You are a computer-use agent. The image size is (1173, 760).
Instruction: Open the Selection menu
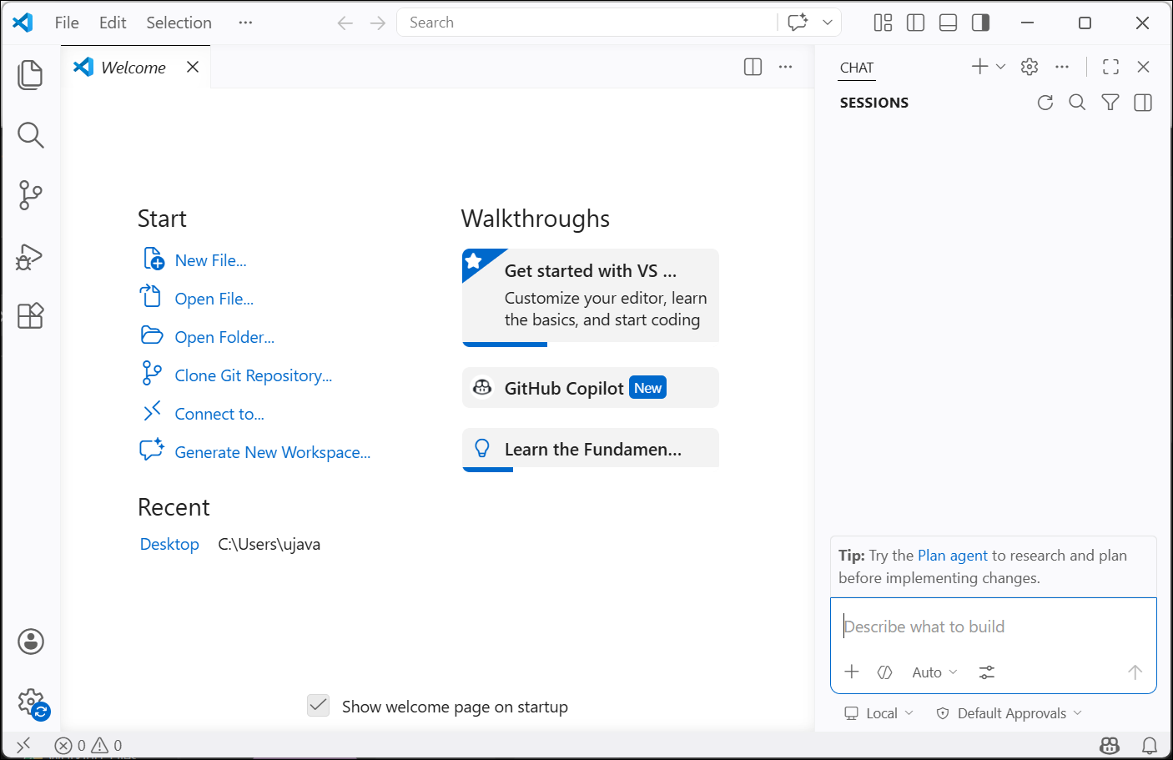tap(179, 23)
